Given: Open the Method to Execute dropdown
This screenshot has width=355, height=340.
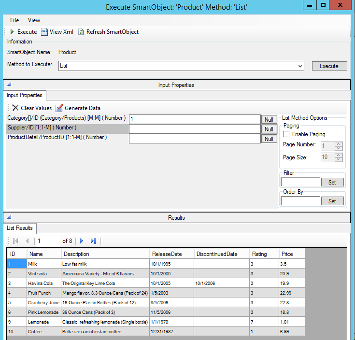Looking at the screenshot, I should (x=300, y=66).
